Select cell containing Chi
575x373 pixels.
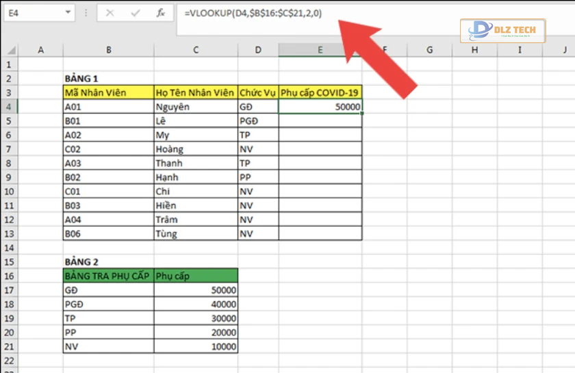(196, 192)
